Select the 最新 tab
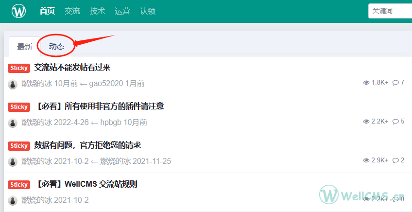The height and width of the screenshot is (212, 412). (25, 47)
